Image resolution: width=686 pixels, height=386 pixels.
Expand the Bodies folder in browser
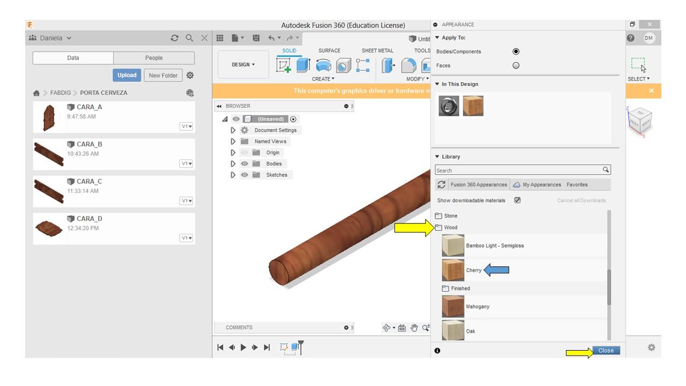point(233,164)
